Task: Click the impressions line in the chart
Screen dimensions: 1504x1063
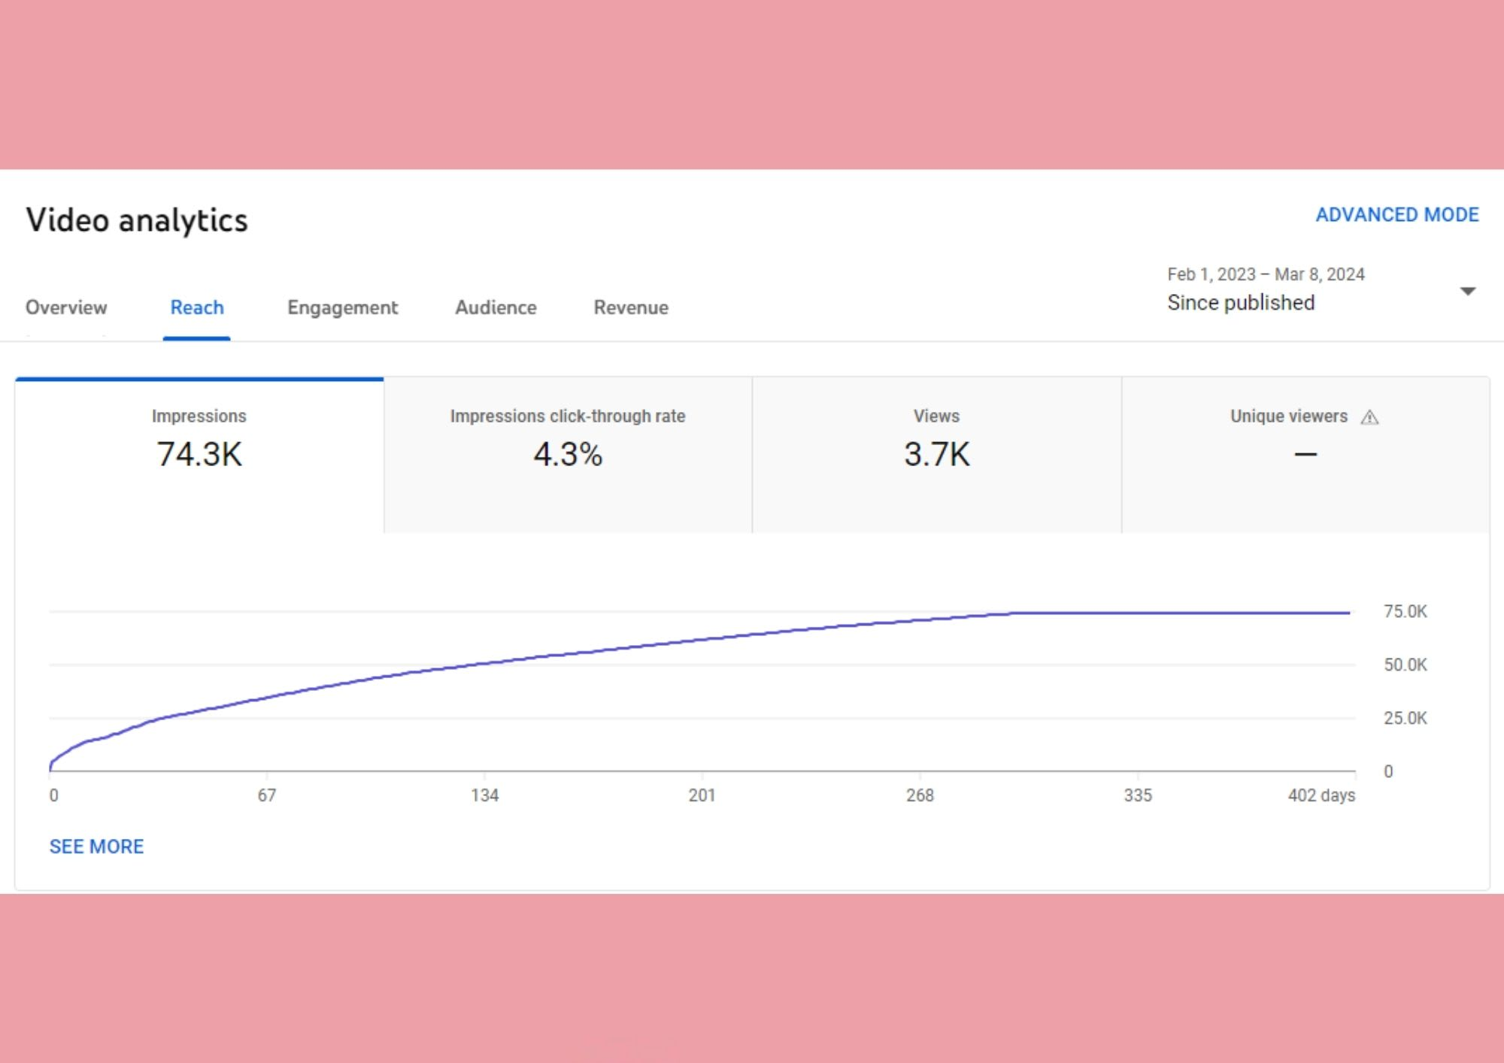Action: tap(702, 641)
